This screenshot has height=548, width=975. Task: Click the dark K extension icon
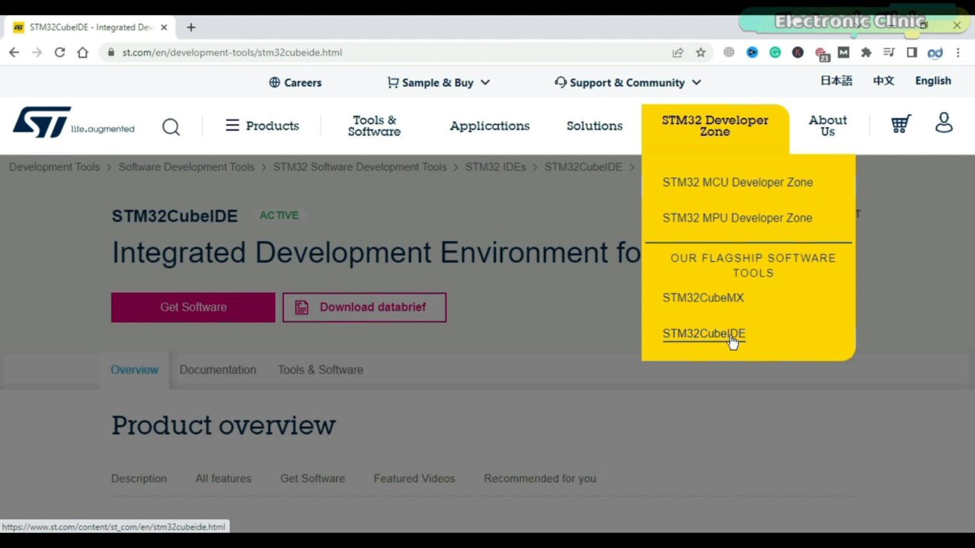pos(798,53)
